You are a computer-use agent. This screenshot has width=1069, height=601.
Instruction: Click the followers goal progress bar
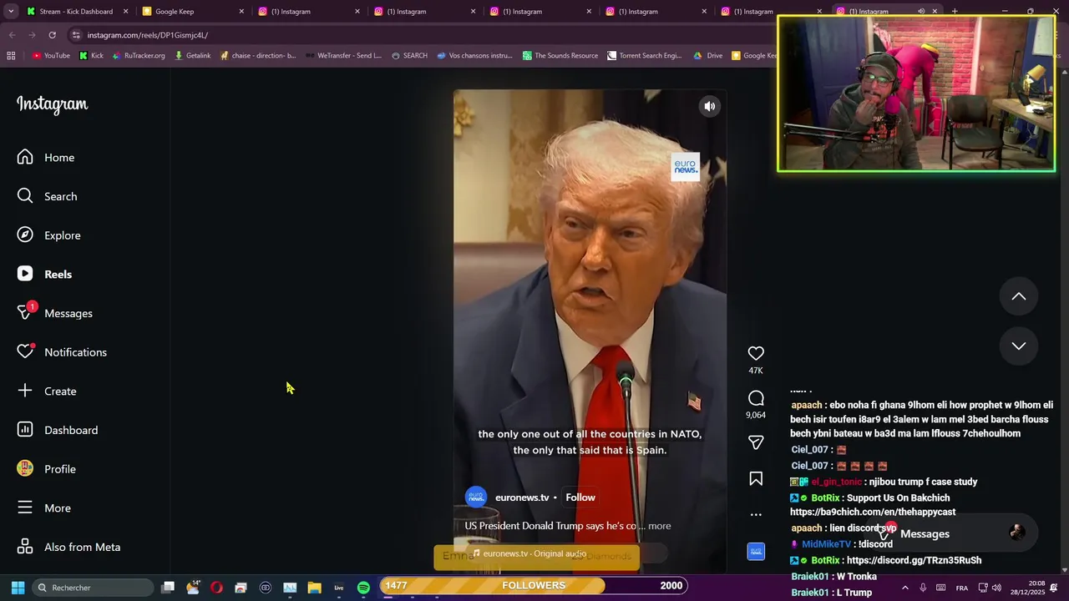pos(534,586)
